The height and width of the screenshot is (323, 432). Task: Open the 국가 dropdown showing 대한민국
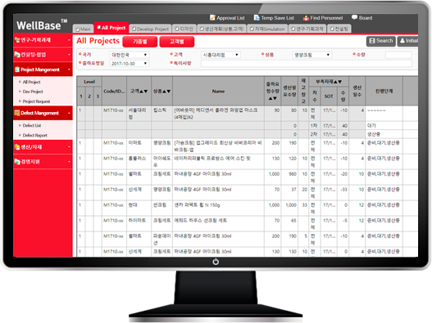point(130,55)
